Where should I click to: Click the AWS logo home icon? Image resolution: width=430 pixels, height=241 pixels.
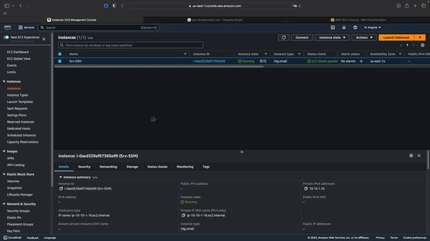[7, 27]
